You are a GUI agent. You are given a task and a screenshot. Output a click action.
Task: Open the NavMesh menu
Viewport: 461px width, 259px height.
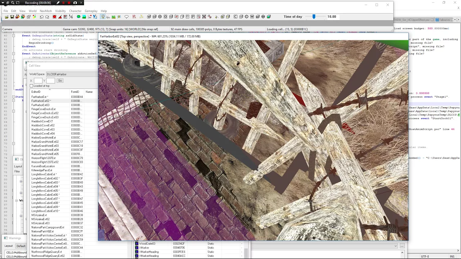[46, 11]
